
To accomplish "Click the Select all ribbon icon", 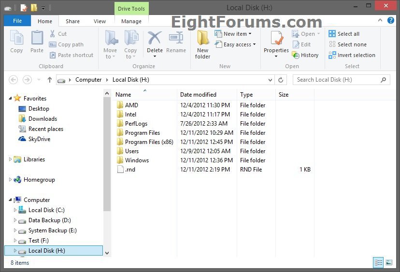I will point(332,34).
